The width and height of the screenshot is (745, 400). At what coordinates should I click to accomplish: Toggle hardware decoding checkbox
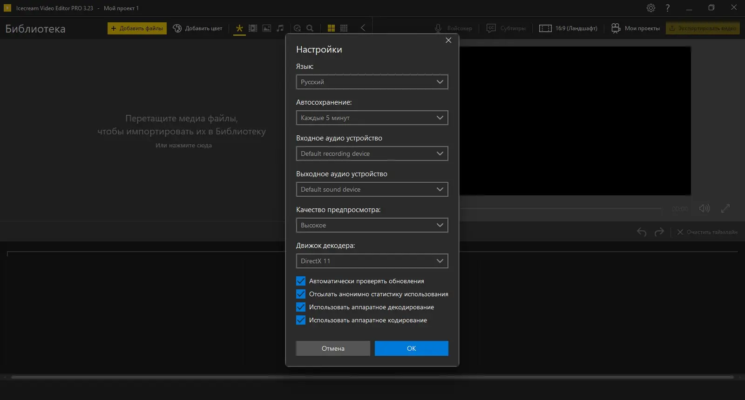pos(301,307)
